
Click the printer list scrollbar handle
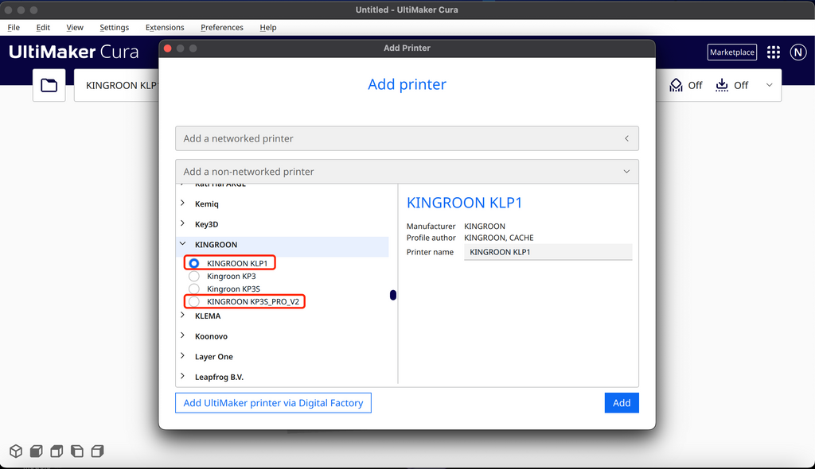point(393,295)
